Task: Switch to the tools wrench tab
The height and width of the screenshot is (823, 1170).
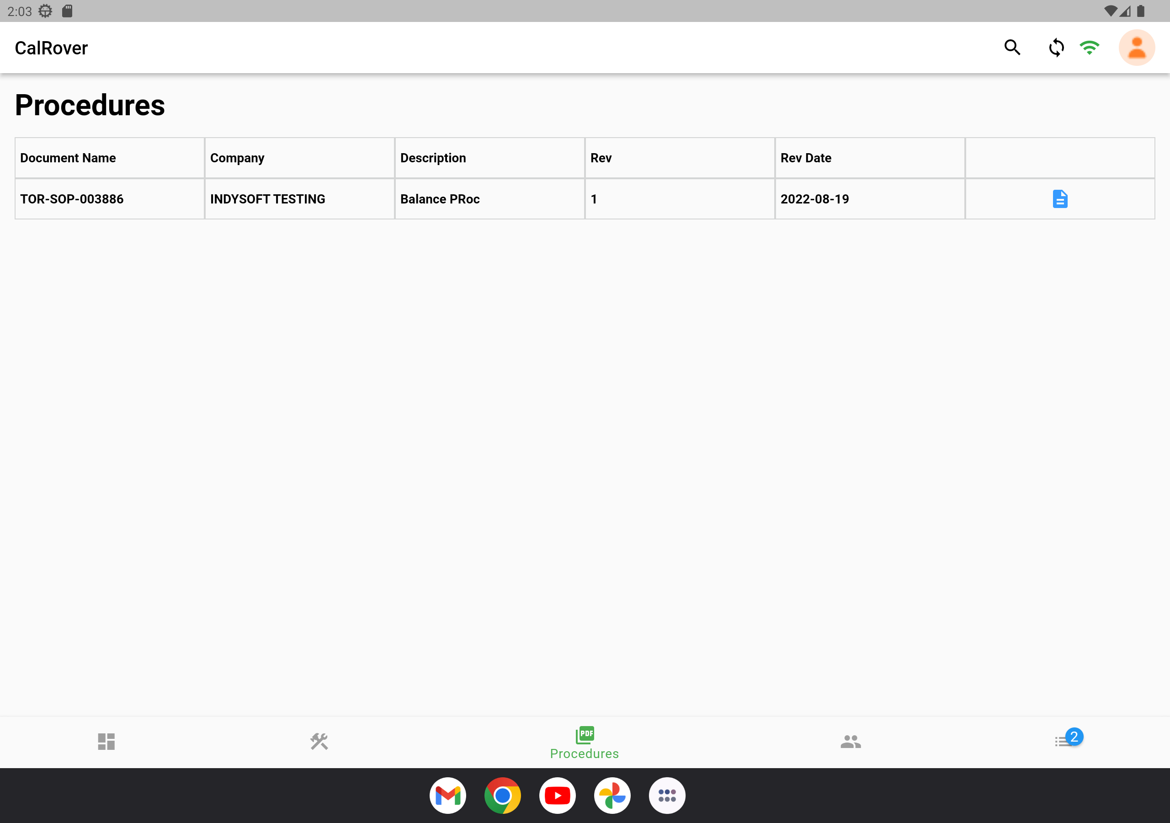Action: 319,742
